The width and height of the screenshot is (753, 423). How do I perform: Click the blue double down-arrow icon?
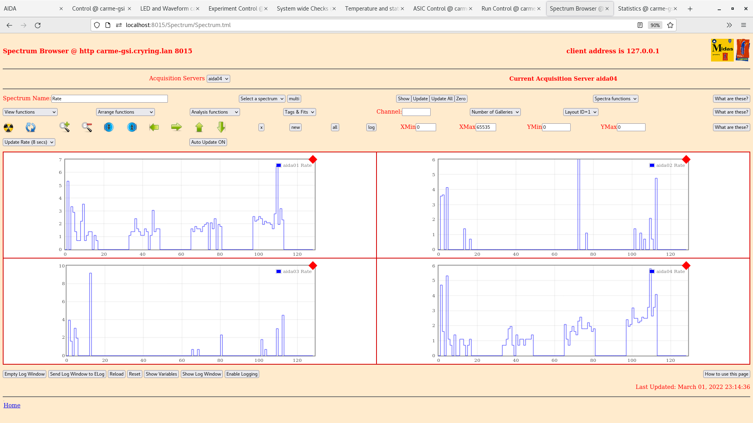coord(109,127)
